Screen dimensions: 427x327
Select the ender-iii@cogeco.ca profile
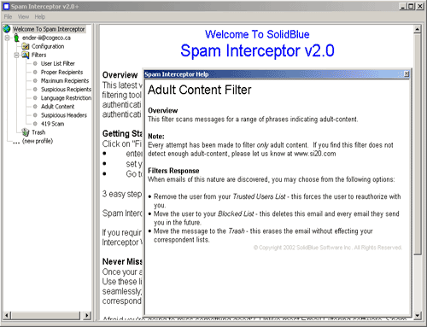click(46, 38)
